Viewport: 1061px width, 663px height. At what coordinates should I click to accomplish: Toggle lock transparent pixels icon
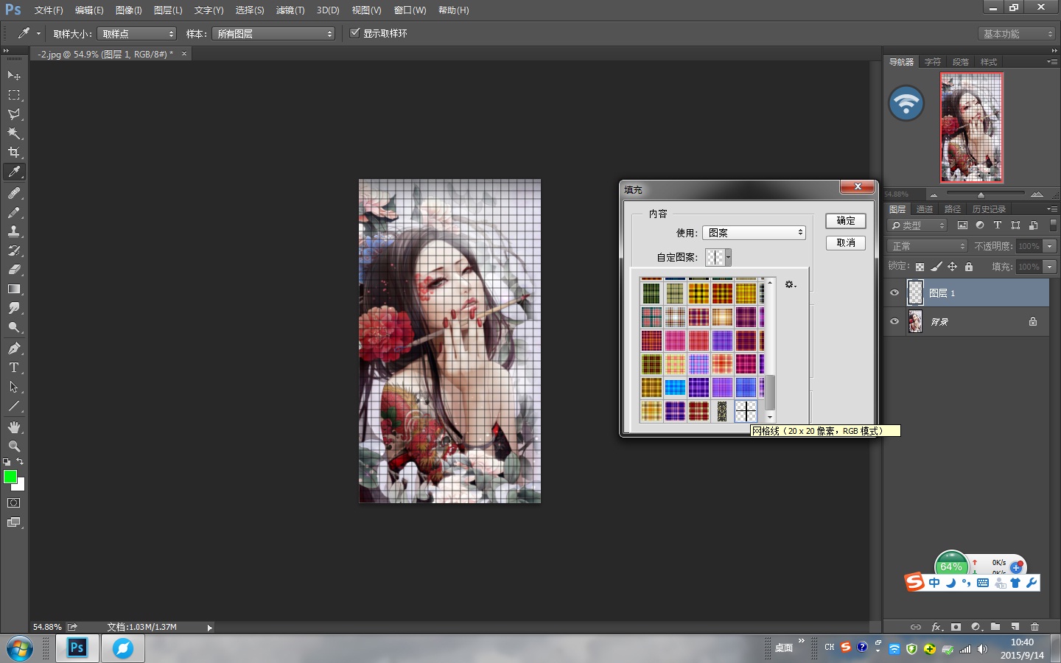click(x=920, y=267)
